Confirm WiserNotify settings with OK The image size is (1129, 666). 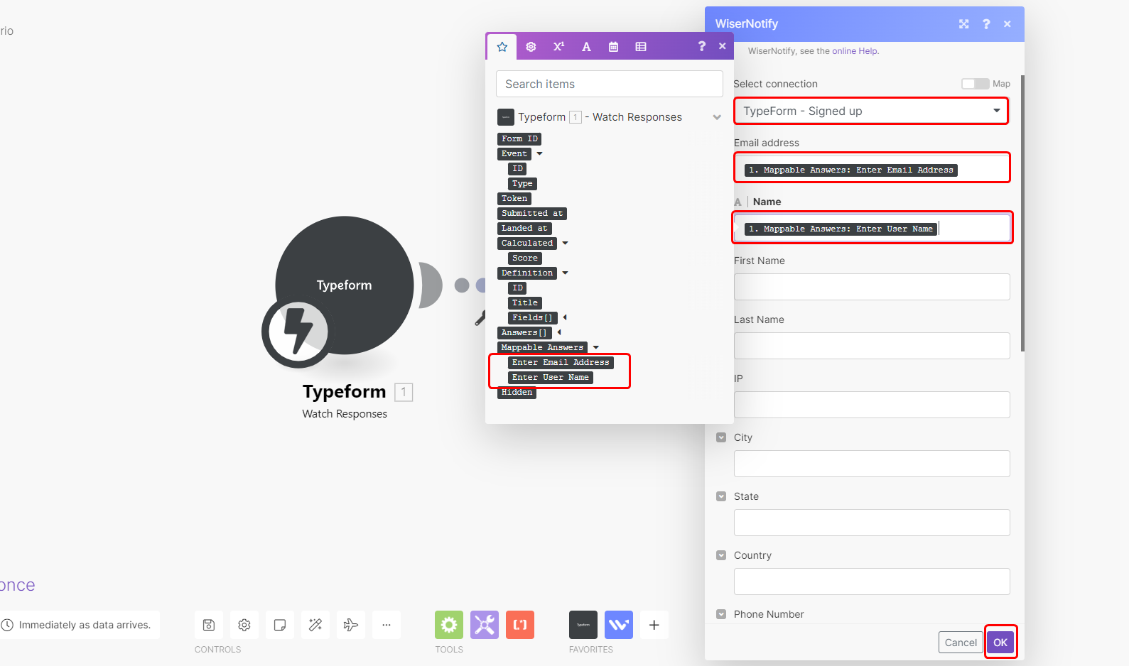coord(1000,643)
